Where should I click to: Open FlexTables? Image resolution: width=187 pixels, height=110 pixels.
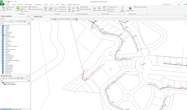pyautogui.click(x=104, y=9)
